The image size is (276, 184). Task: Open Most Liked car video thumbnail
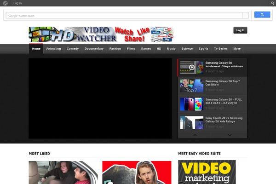[63, 172]
